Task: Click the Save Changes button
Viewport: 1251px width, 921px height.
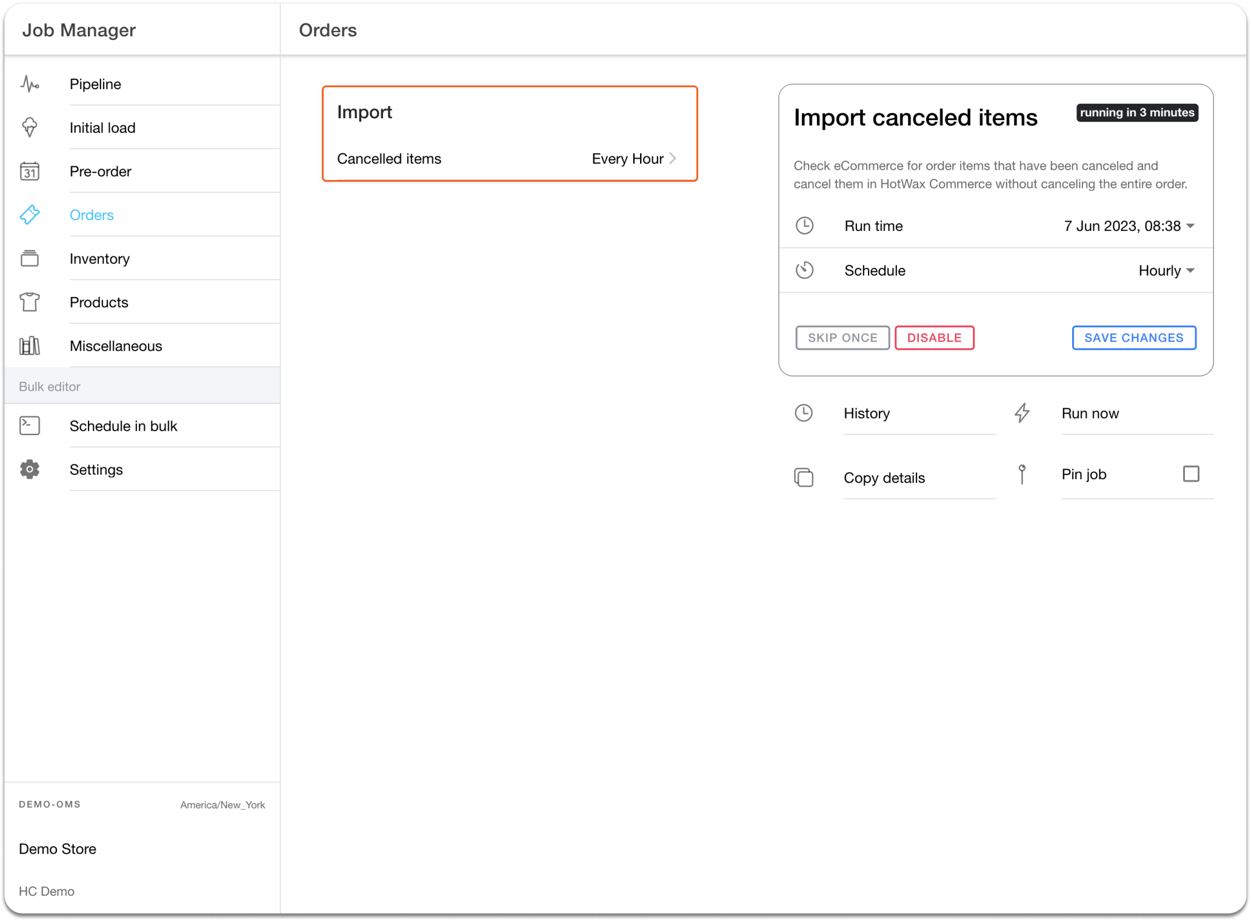Action: pos(1133,338)
